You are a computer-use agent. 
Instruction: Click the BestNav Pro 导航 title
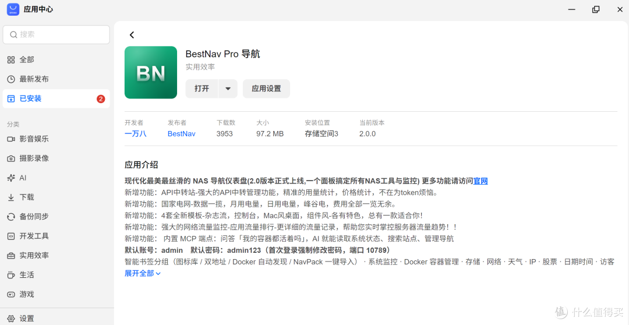(222, 54)
